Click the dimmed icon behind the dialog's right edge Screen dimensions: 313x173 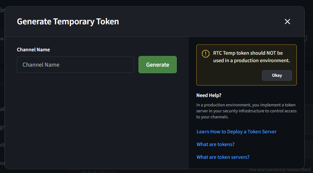(305, 38)
